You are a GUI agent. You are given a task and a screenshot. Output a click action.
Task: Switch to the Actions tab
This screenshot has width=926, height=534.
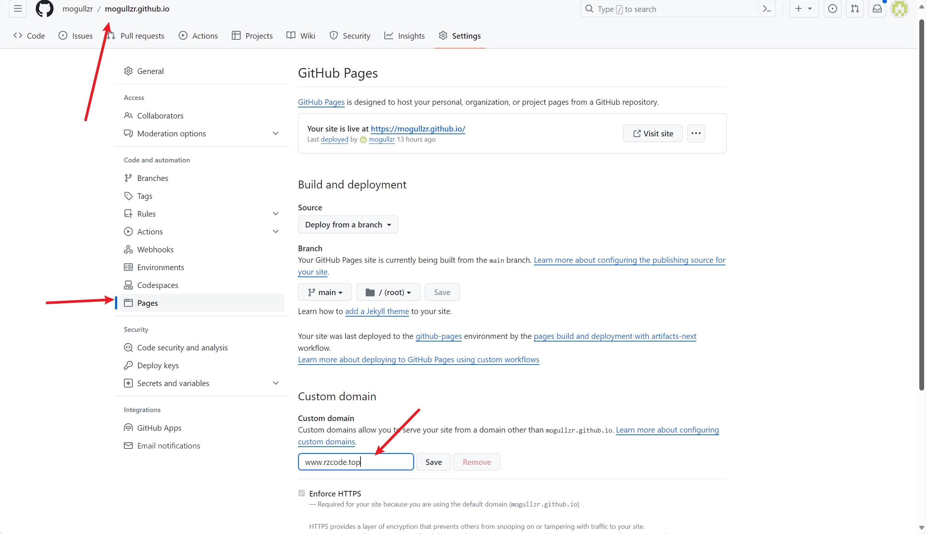click(x=198, y=36)
